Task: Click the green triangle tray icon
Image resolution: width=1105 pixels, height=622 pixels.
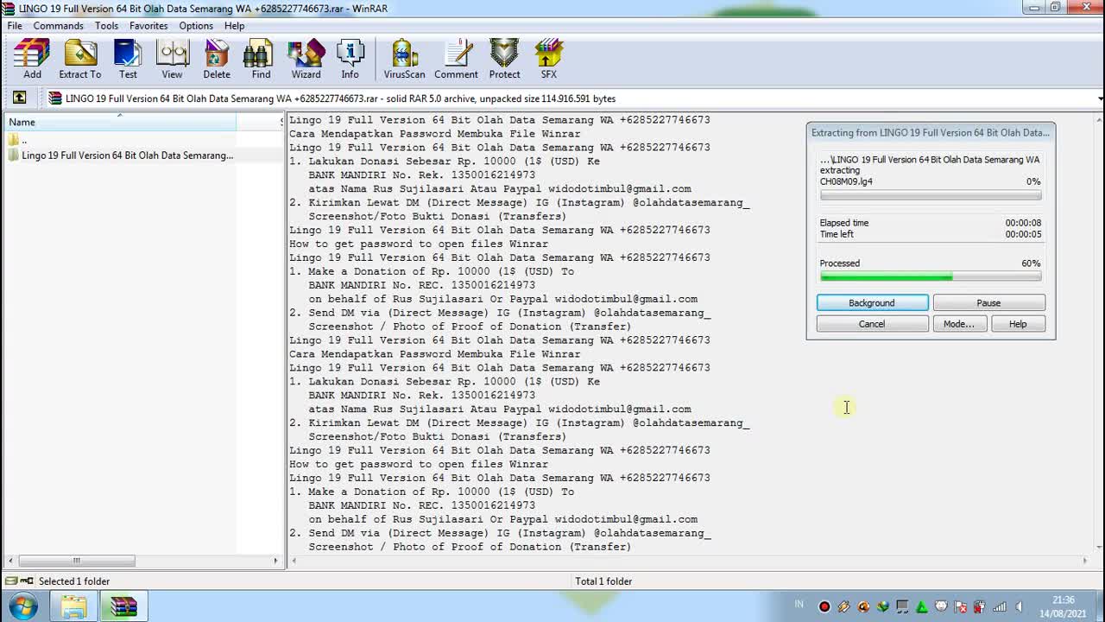Action: [x=922, y=606]
